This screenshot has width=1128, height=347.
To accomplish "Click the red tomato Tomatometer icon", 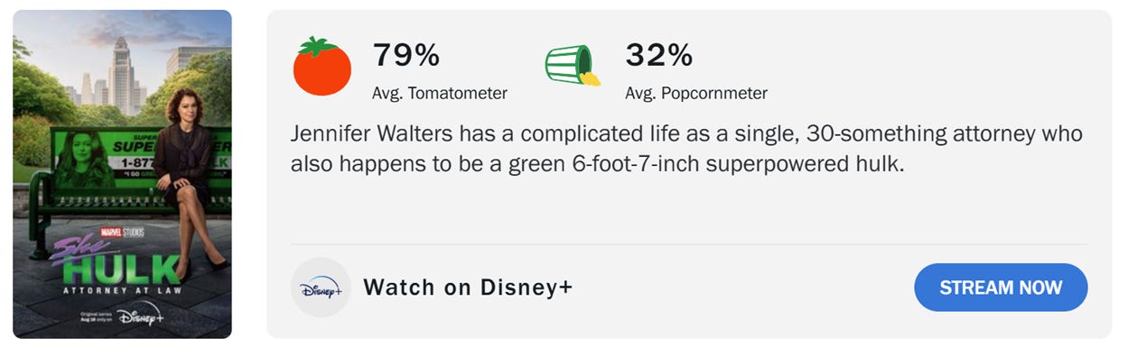I will [x=322, y=66].
